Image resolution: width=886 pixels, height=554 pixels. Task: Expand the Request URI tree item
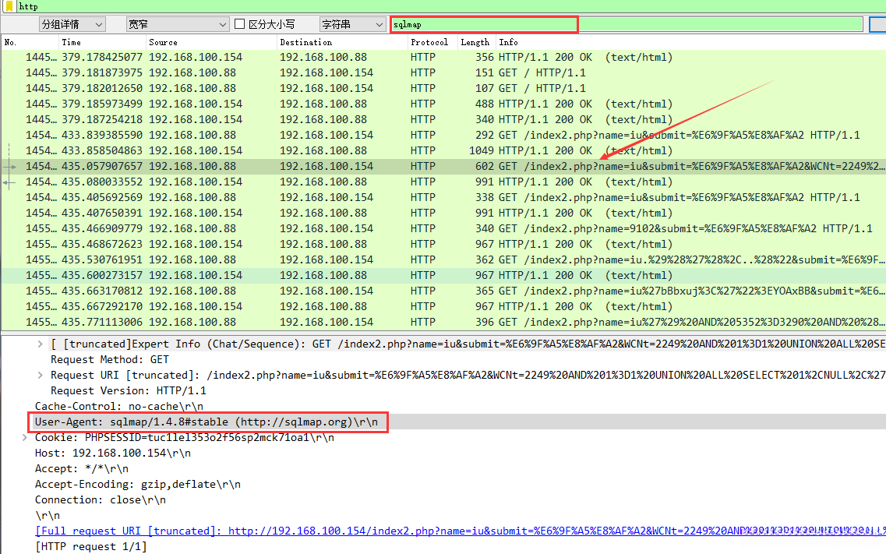pos(40,375)
